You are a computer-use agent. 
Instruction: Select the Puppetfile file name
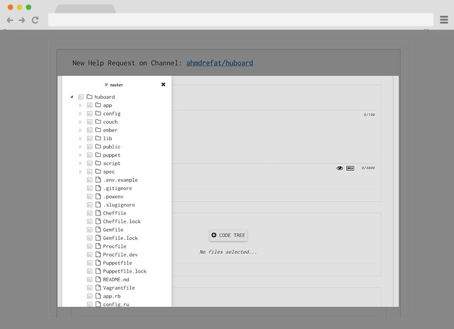click(x=117, y=263)
